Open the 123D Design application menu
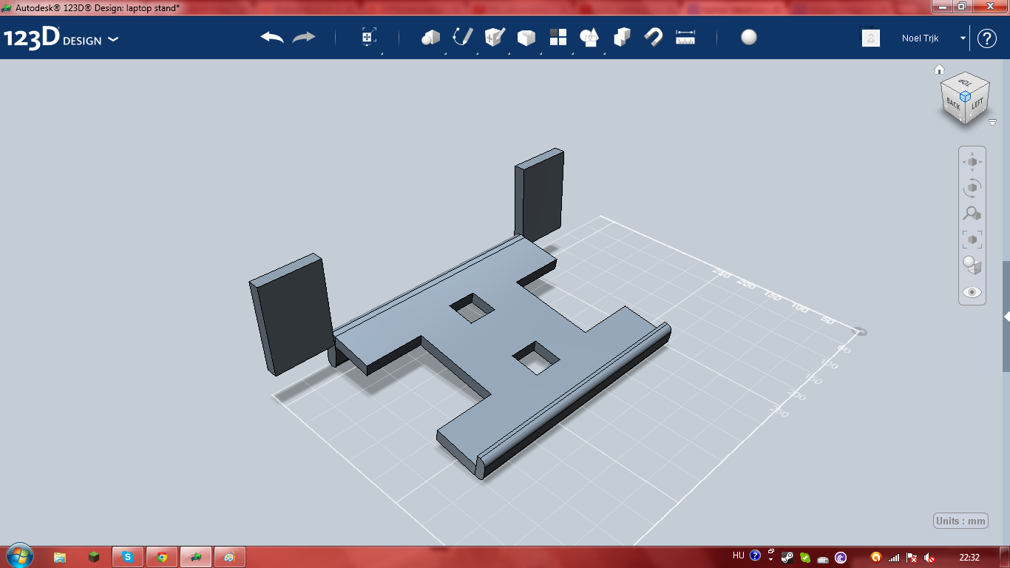Viewport: 1010px width, 568px height. click(61, 38)
